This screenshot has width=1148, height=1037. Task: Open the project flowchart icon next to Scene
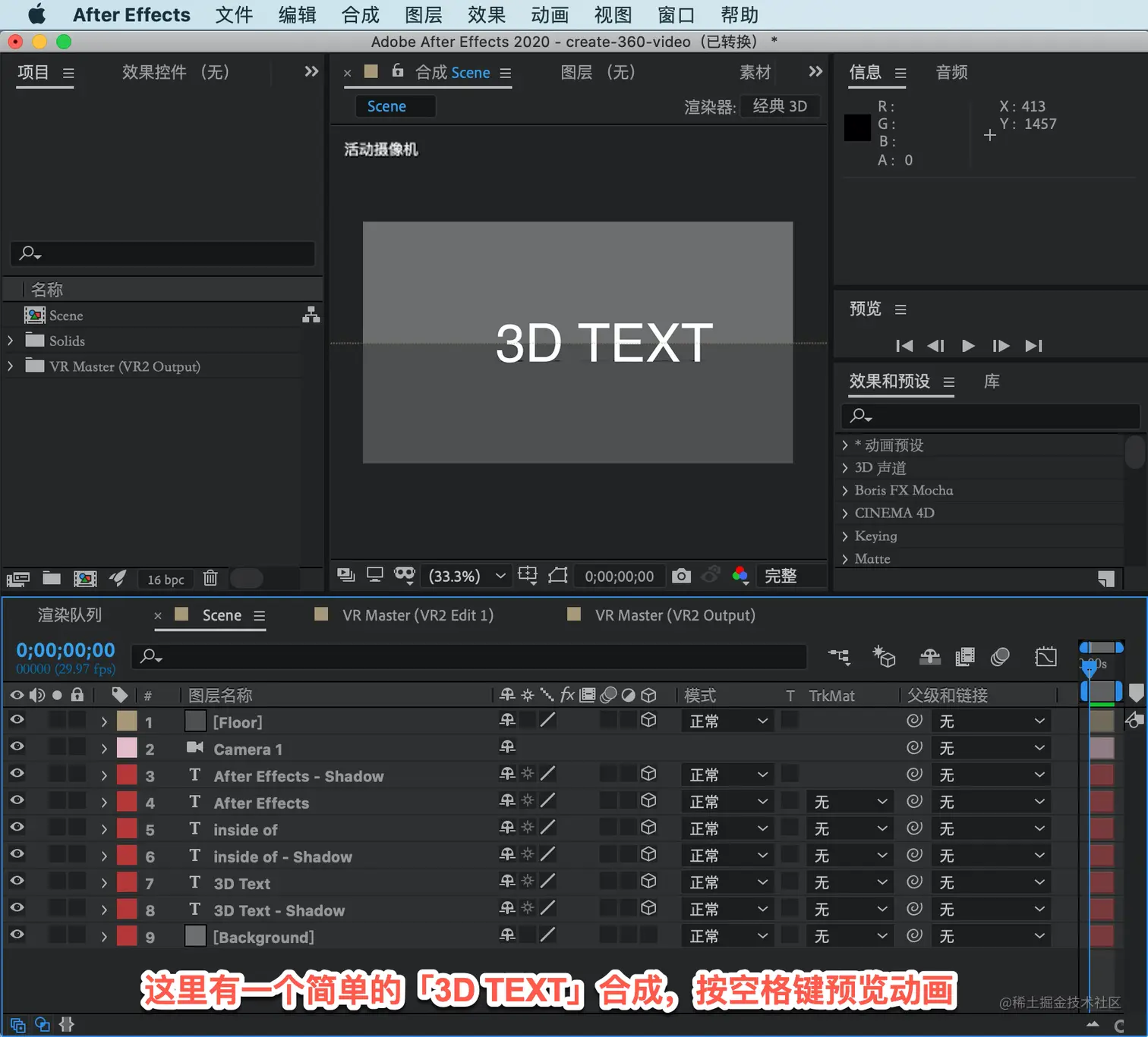pyautogui.click(x=311, y=315)
